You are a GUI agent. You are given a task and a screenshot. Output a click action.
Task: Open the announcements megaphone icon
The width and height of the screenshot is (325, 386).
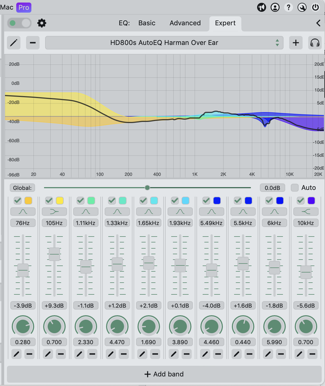pyautogui.click(x=261, y=7)
